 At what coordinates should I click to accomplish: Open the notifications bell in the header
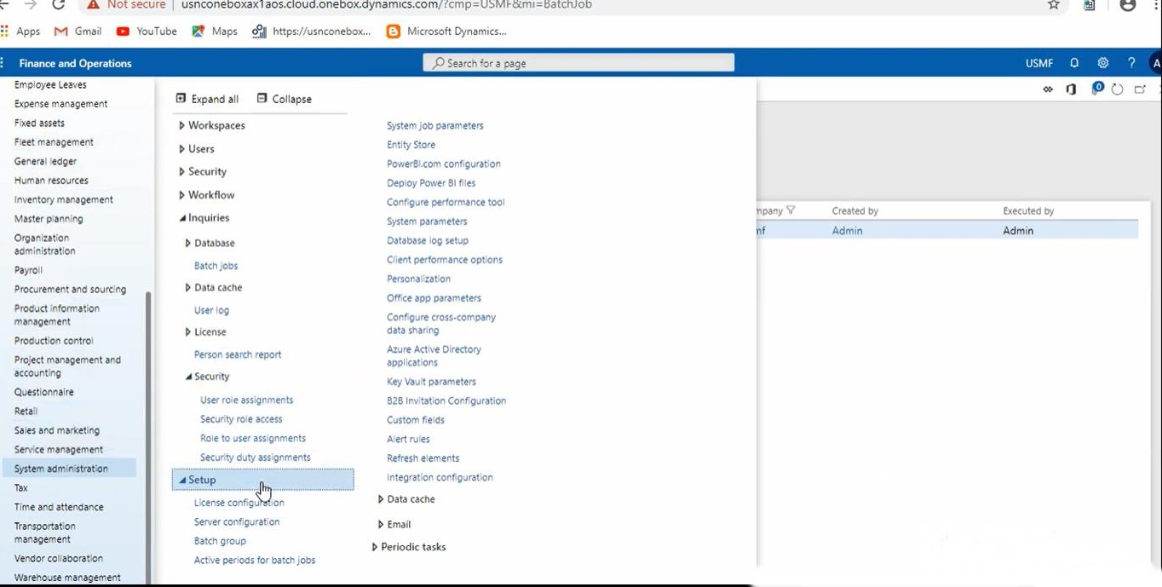pos(1074,63)
